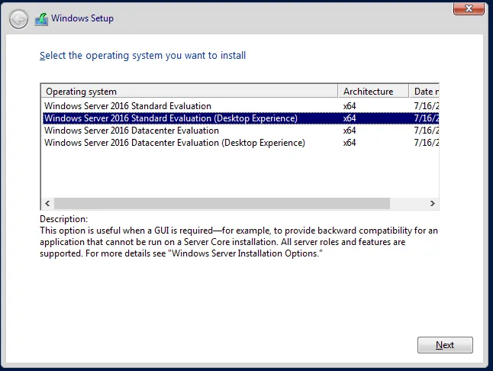Click the scroll right arrow
The image size is (493, 371).
pyautogui.click(x=432, y=203)
